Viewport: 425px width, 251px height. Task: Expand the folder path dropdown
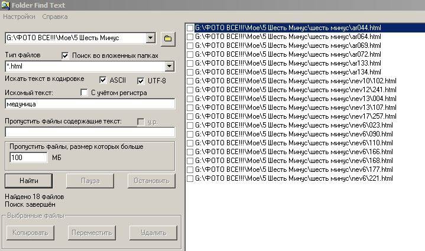pyautogui.click(x=150, y=38)
